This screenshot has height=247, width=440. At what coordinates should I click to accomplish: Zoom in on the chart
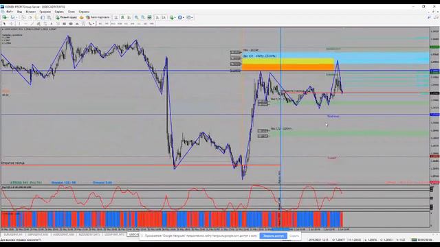point(136,17)
